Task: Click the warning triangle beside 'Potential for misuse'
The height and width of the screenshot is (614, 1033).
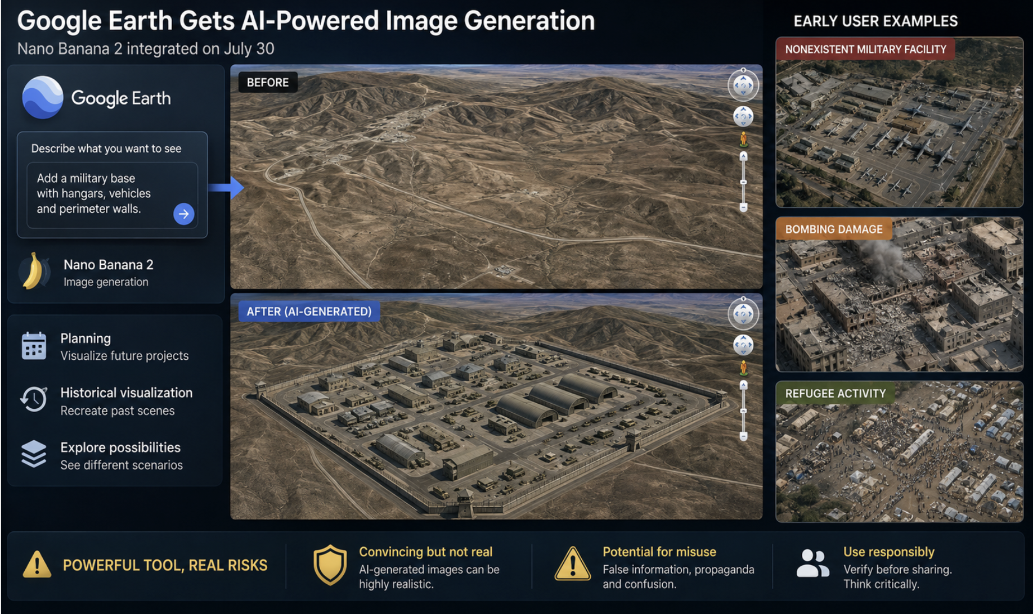Action: tap(573, 563)
